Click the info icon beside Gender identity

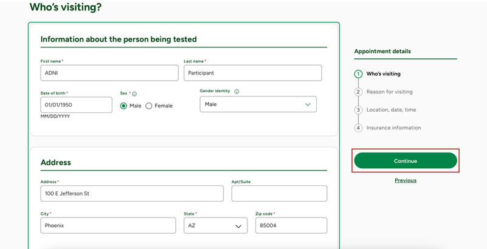pos(237,91)
